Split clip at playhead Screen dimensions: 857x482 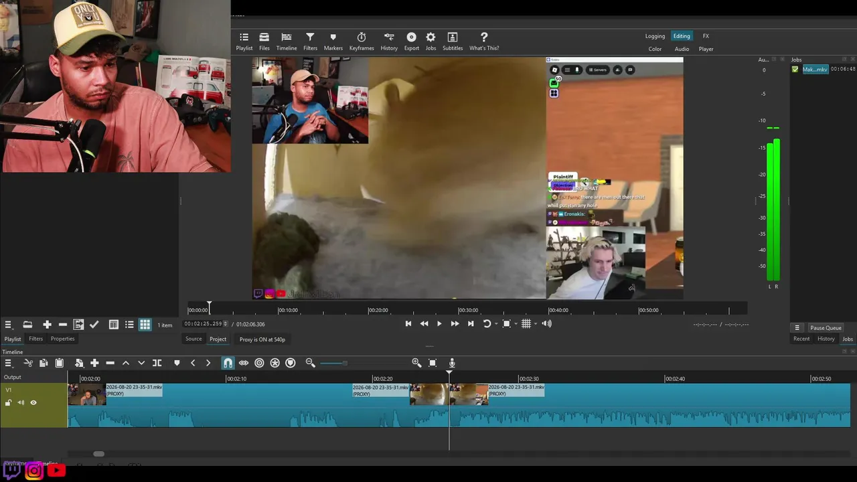(157, 363)
